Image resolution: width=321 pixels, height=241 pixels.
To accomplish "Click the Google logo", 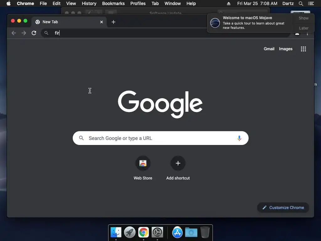I will [x=160, y=104].
